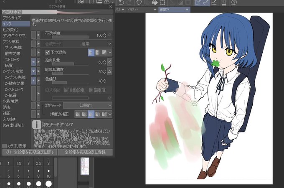Toggle eye visibility for 絵の具濃度

click(33, 71)
